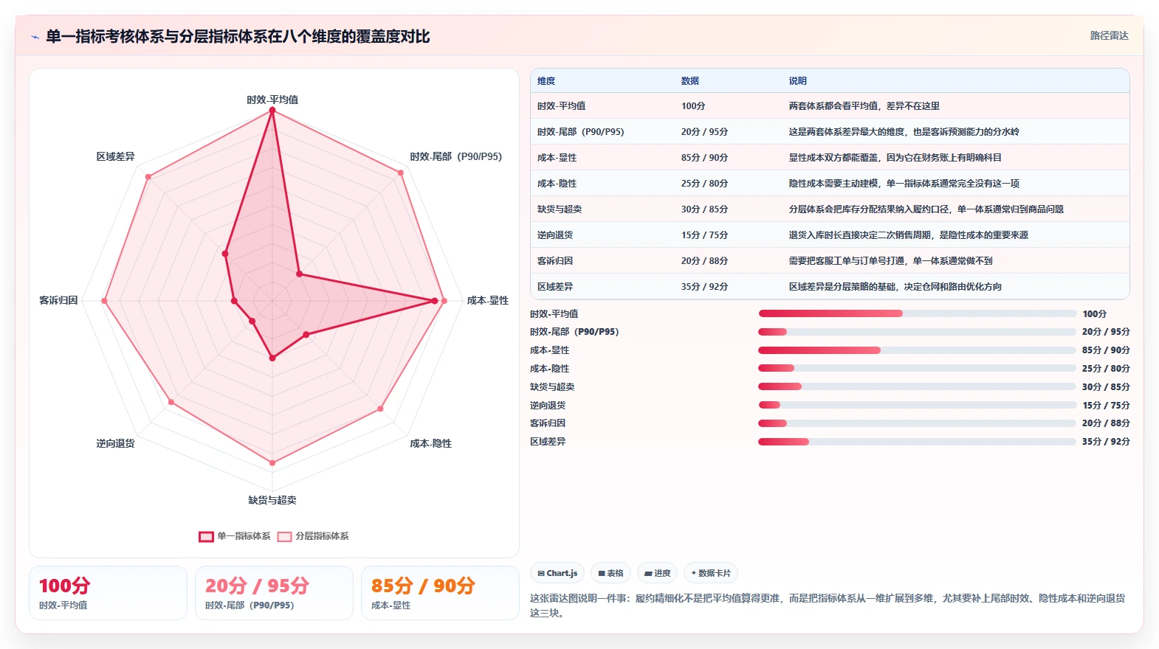Click the 单一指标体系 point near the 成本-显性 label
Image resolution: width=1159 pixels, height=649 pixels.
pos(434,301)
